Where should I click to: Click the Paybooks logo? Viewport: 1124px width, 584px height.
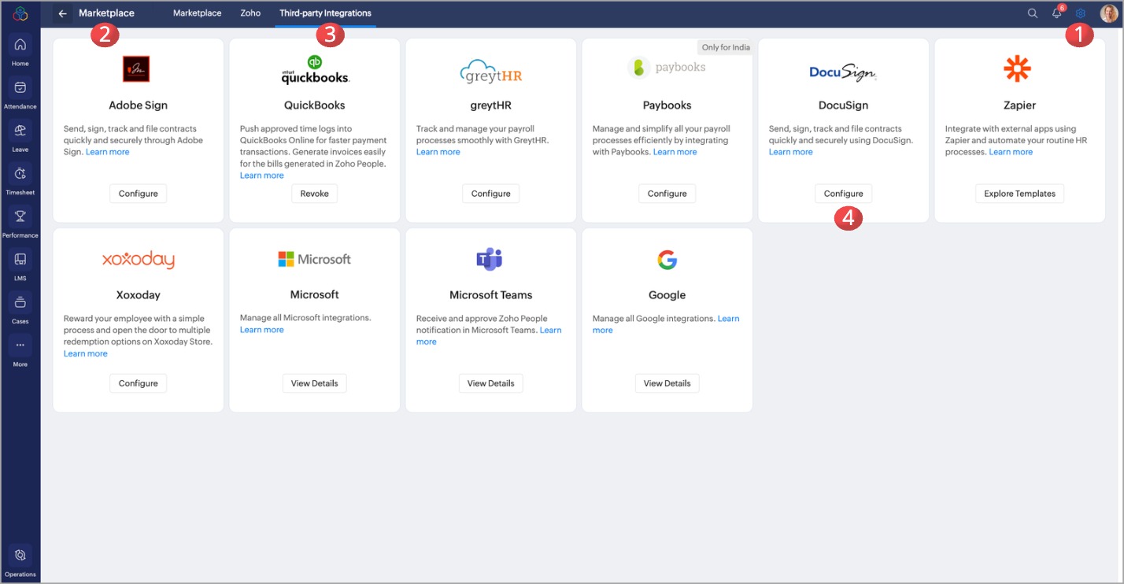(x=667, y=68)
